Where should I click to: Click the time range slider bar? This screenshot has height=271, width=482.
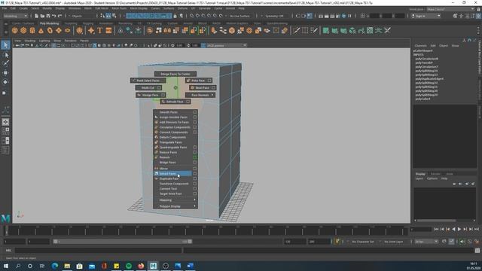(x=122, y=242)
